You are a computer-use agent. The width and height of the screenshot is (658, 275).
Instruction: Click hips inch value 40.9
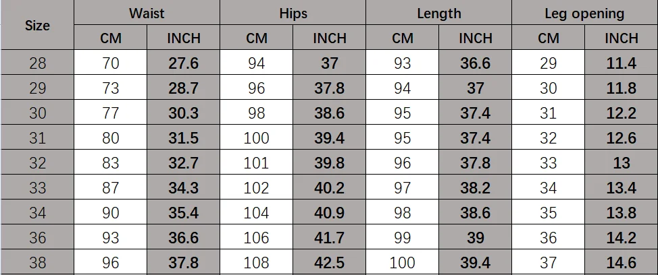[330, 212]
